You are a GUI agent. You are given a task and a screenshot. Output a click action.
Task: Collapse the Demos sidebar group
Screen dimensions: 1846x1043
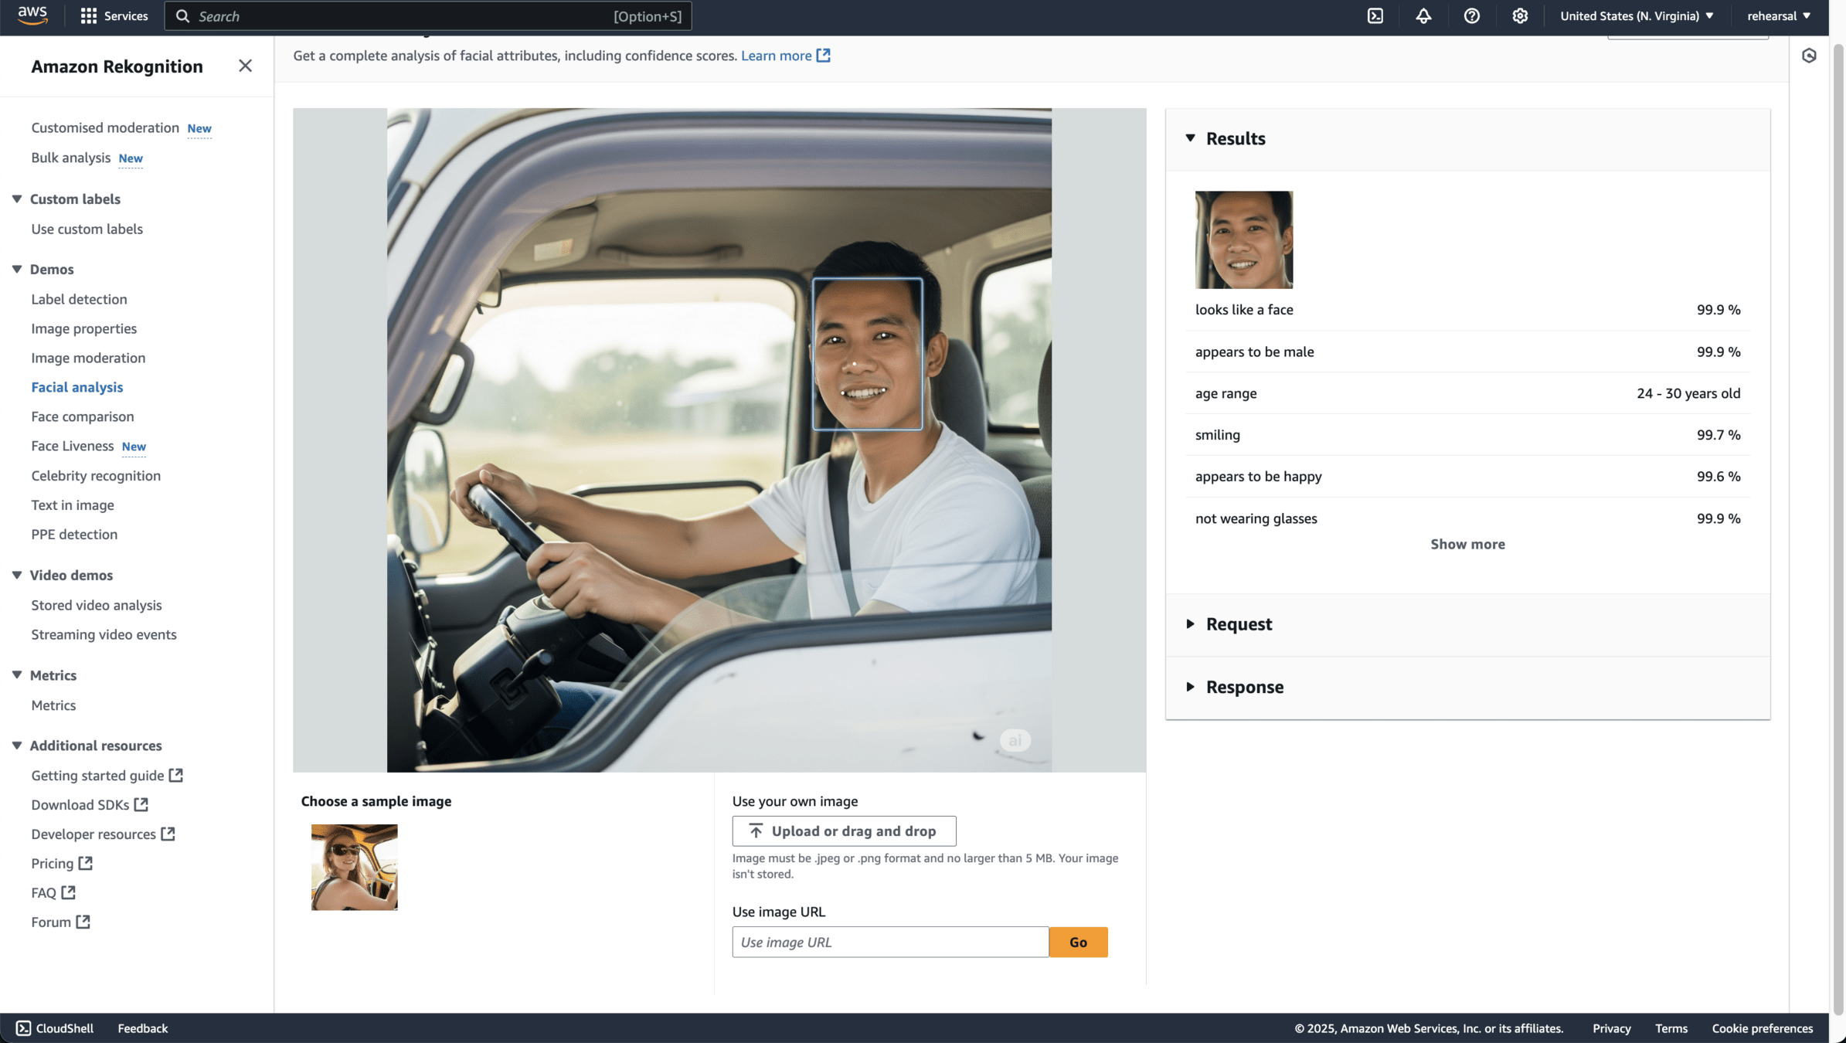click(x=17, y=270)
